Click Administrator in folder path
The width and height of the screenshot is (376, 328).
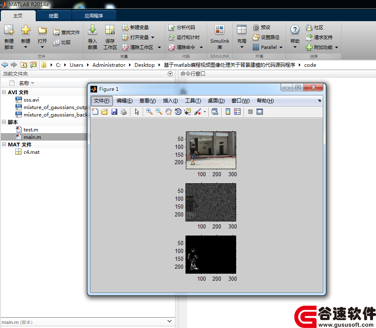click(x=109, y=65)
